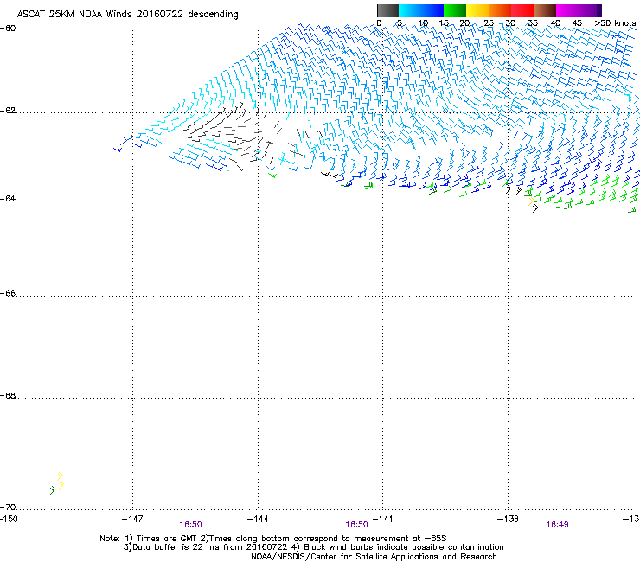Click the plot title 'ASCAT 25KM NOAA Winds 20160722 descending'

pos(127,14)
